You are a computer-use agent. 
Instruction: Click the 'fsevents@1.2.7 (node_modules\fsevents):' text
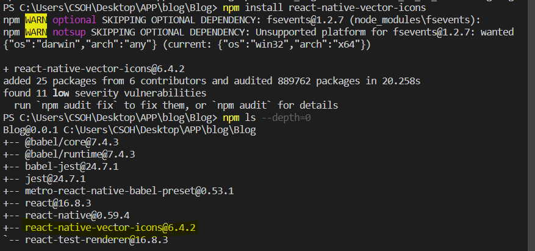[373, 20]
